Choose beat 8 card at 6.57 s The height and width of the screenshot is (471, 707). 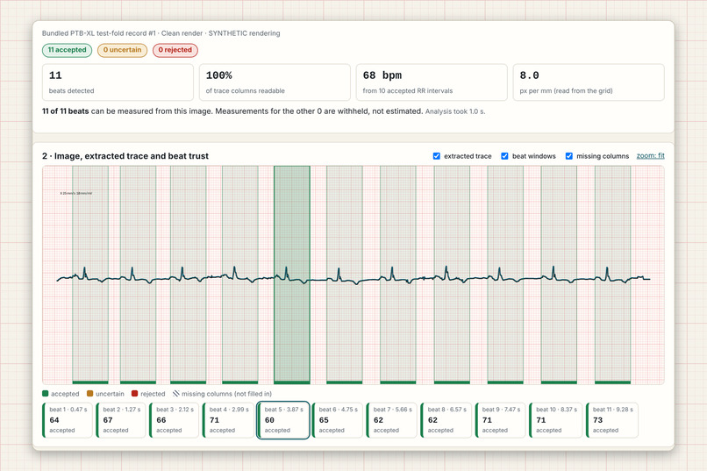point(446,420)
